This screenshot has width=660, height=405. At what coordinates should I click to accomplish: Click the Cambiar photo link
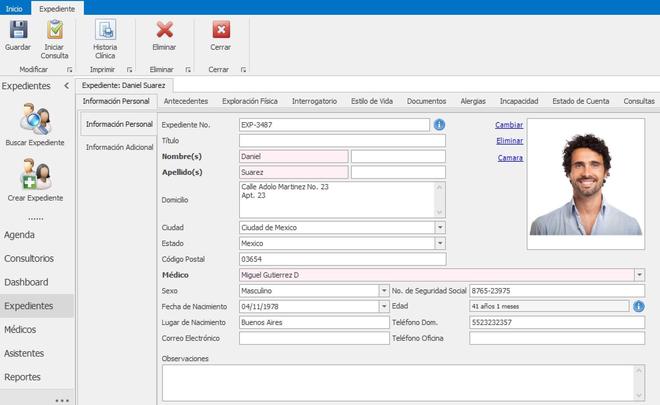coord(509,125)
